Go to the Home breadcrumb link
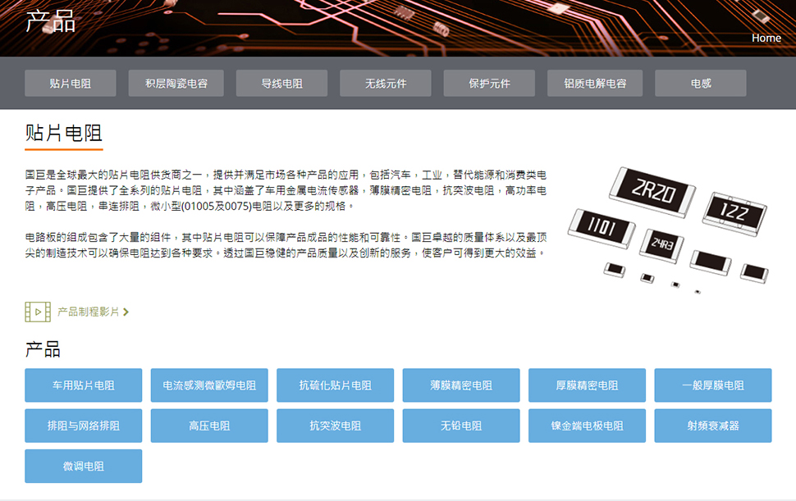796x501 pixels. [766, 38]
